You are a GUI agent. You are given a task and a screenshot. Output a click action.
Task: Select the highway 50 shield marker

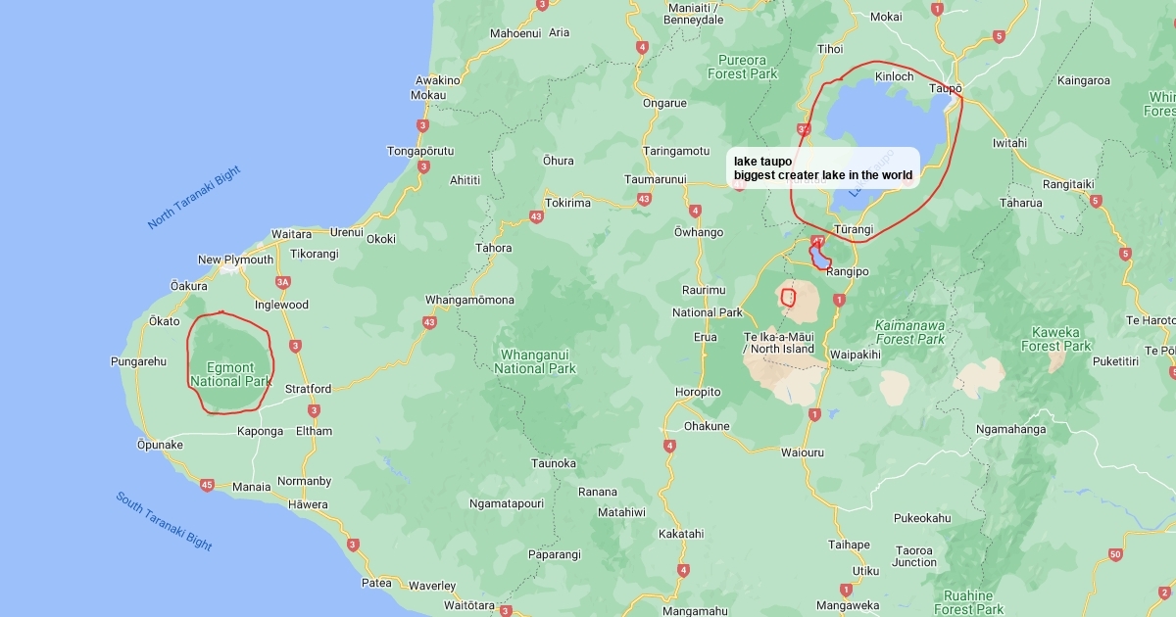1115,555
